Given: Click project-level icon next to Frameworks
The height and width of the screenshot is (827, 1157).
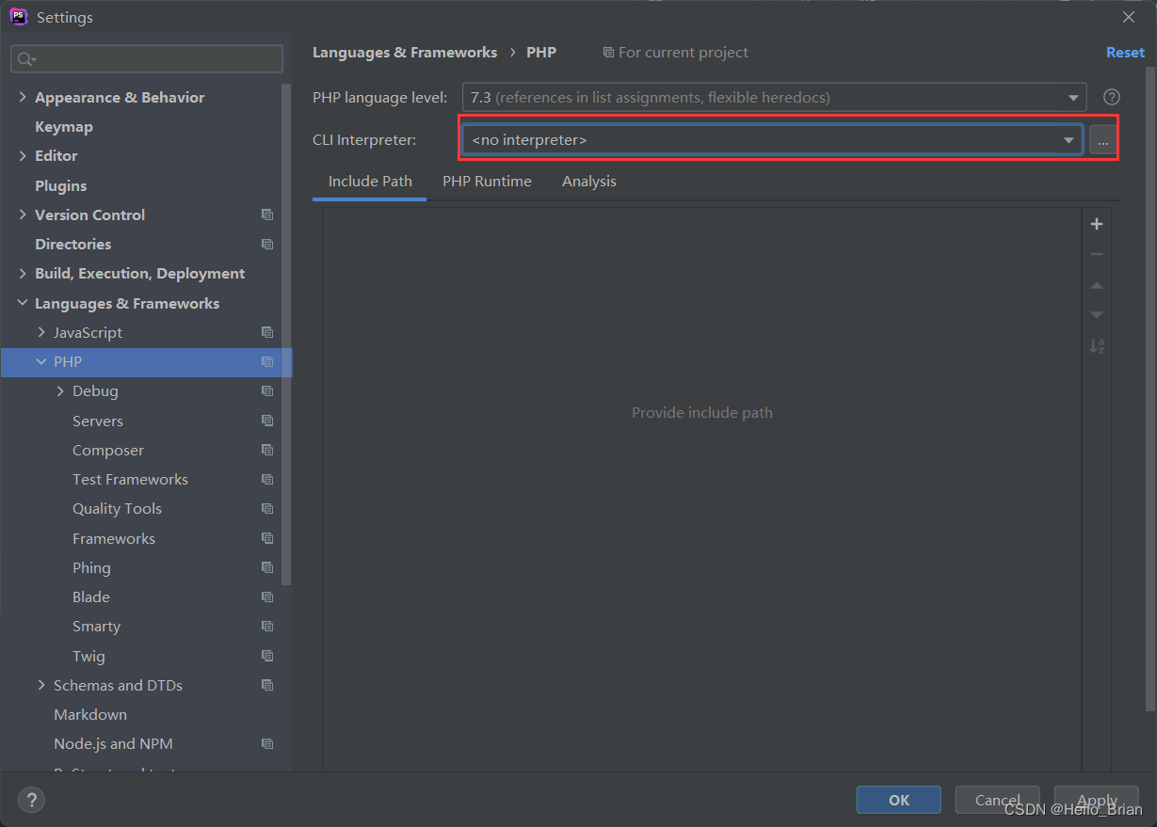Looking at the screenshot, I should pyautogui.click(x=267, y=538).
